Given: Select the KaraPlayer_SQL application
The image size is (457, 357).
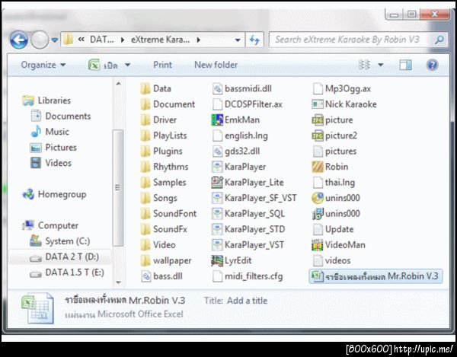Looking at the screenshot, I should (x=248, y=213).
